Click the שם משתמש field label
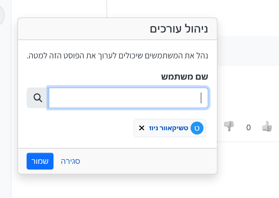279x198 pixels. coord(185,77)
